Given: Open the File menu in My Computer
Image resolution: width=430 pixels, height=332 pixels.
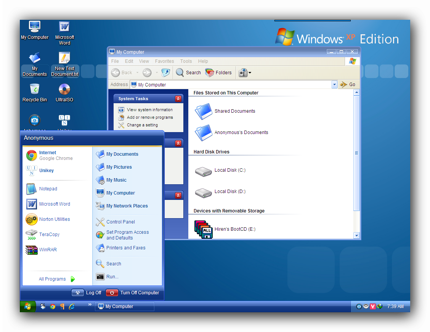Looking at the screenshot, I should coord(115,61).
